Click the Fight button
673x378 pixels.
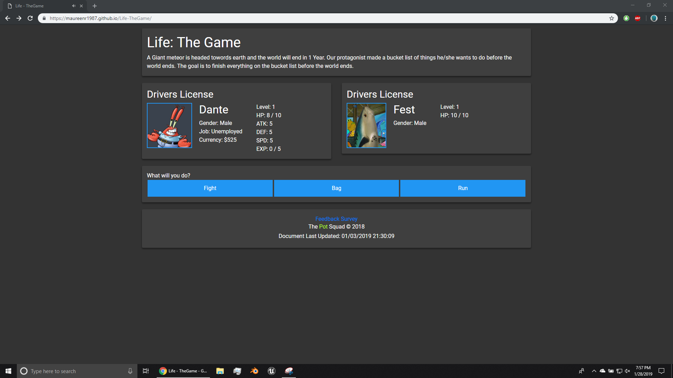(x=210, y=188)
